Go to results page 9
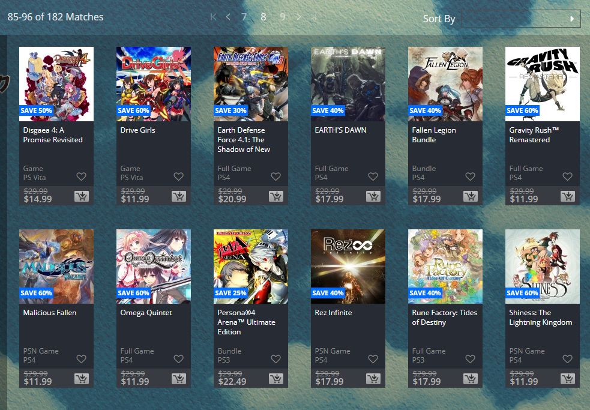 pyautogui.click(x=282, y=17)
